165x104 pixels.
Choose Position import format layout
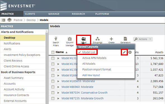click(x=96, y=70)
